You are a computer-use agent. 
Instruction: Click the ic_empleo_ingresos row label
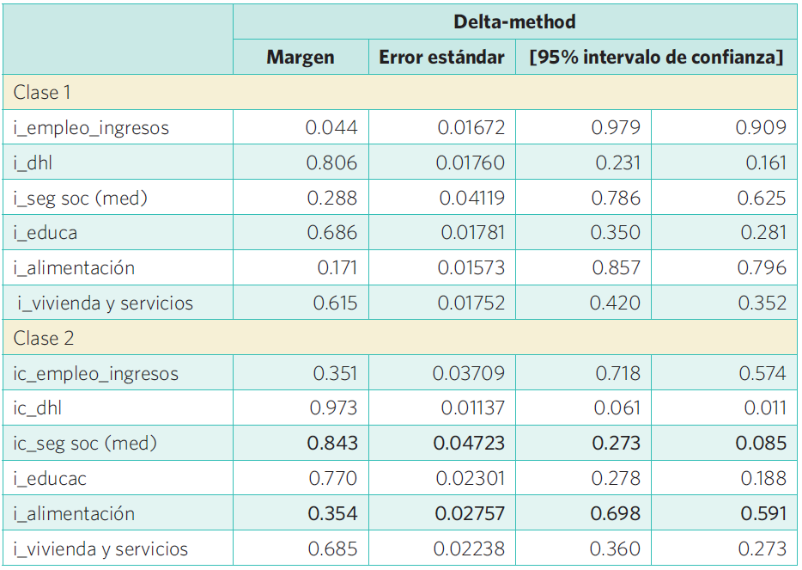point(96,374)
